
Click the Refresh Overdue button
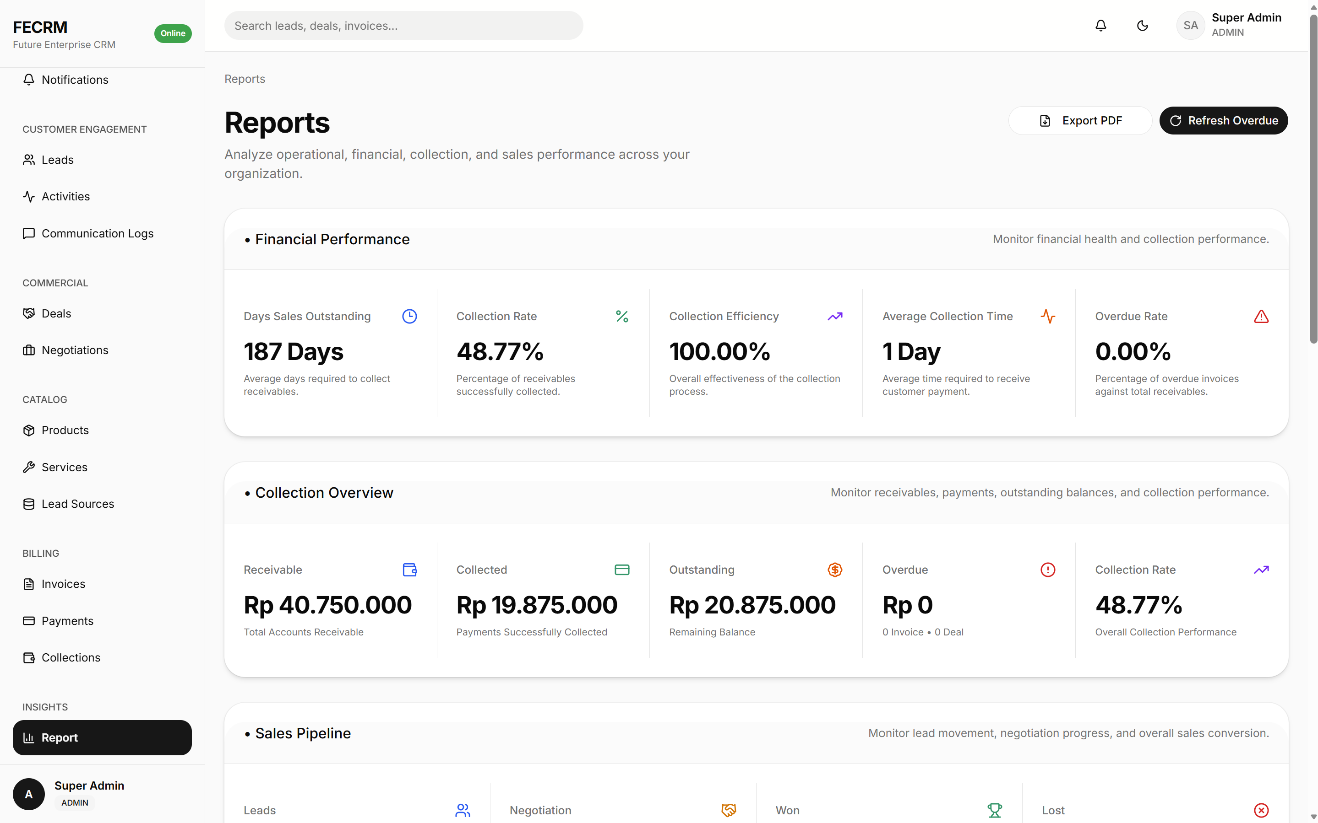(1223, 120)
